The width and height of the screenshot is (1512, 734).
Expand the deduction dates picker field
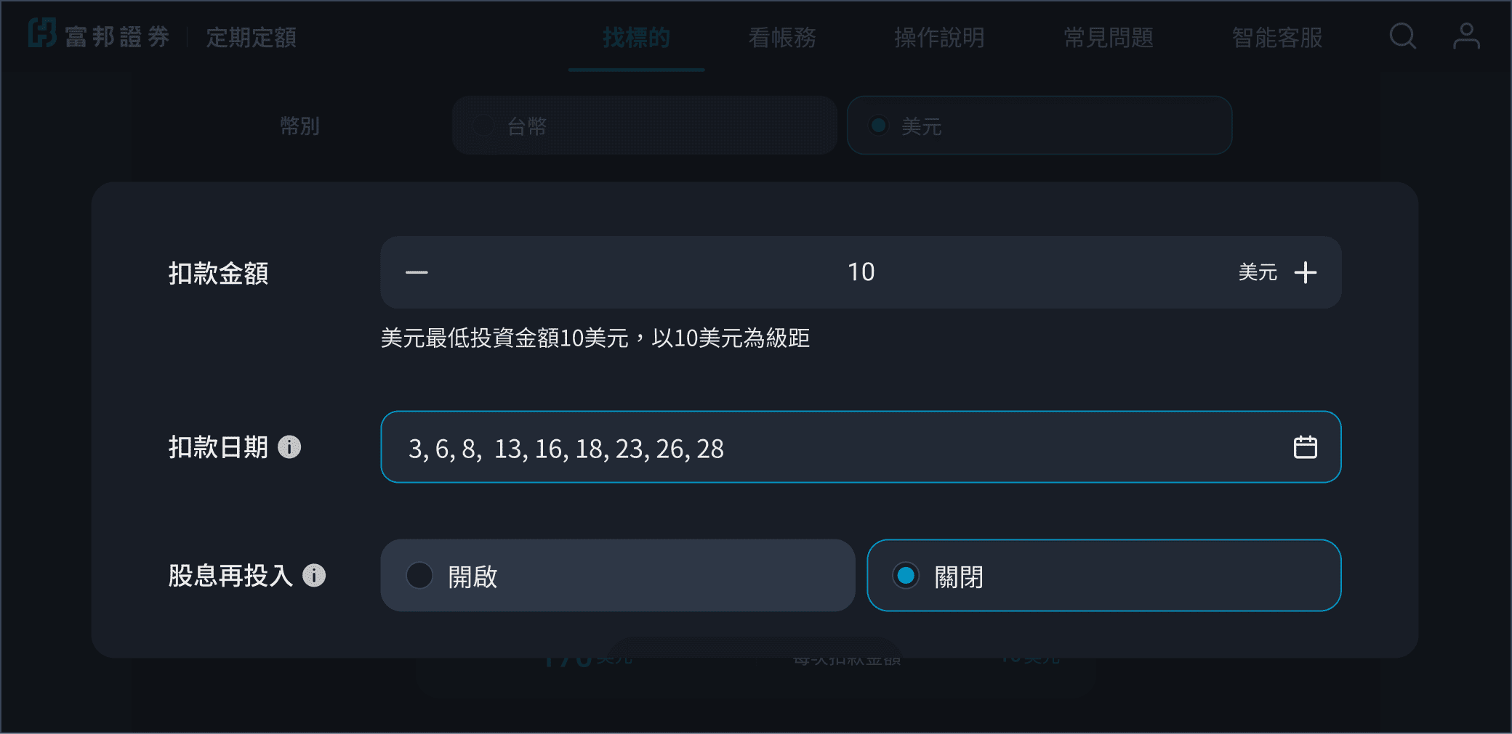click(836, 448)
